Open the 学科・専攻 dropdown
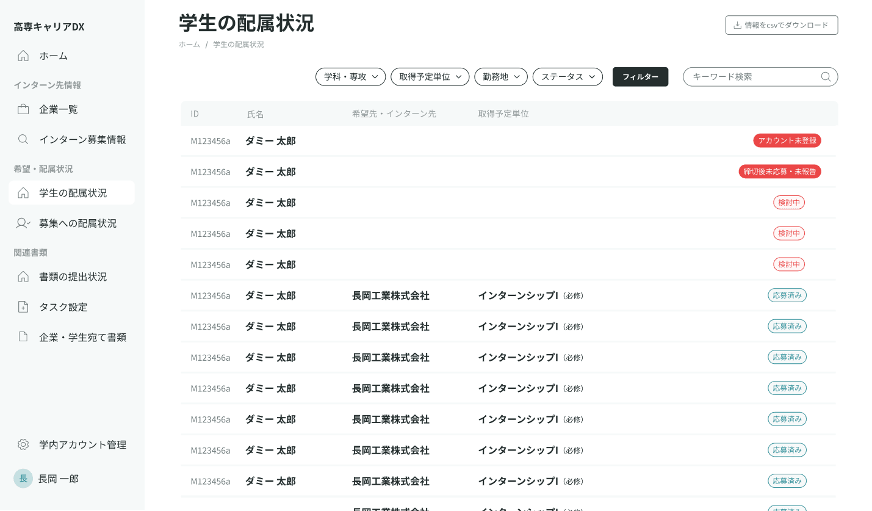This screenshot has height=511, width=872. tap(350, 76)
